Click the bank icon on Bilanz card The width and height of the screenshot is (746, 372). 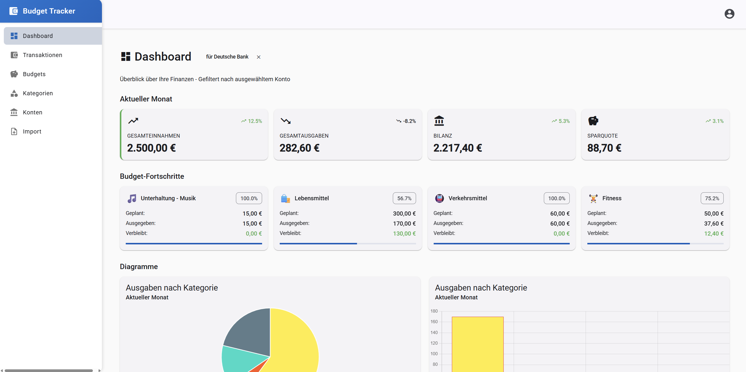(439, 121)
